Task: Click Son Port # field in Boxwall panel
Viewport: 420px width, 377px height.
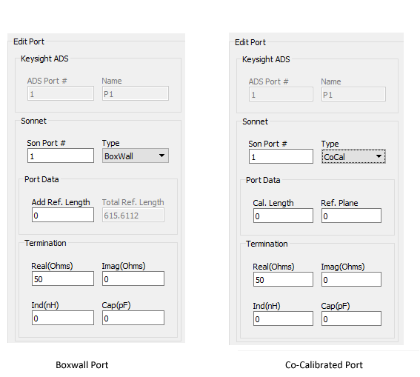Action: pos(61,156)
